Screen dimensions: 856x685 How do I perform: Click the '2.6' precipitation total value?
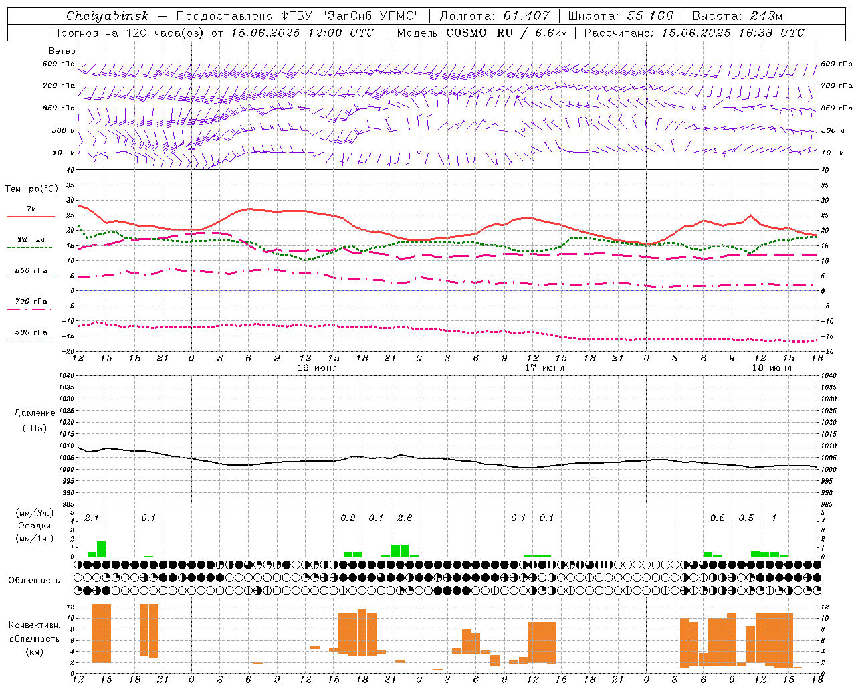(x=405, y=518)
